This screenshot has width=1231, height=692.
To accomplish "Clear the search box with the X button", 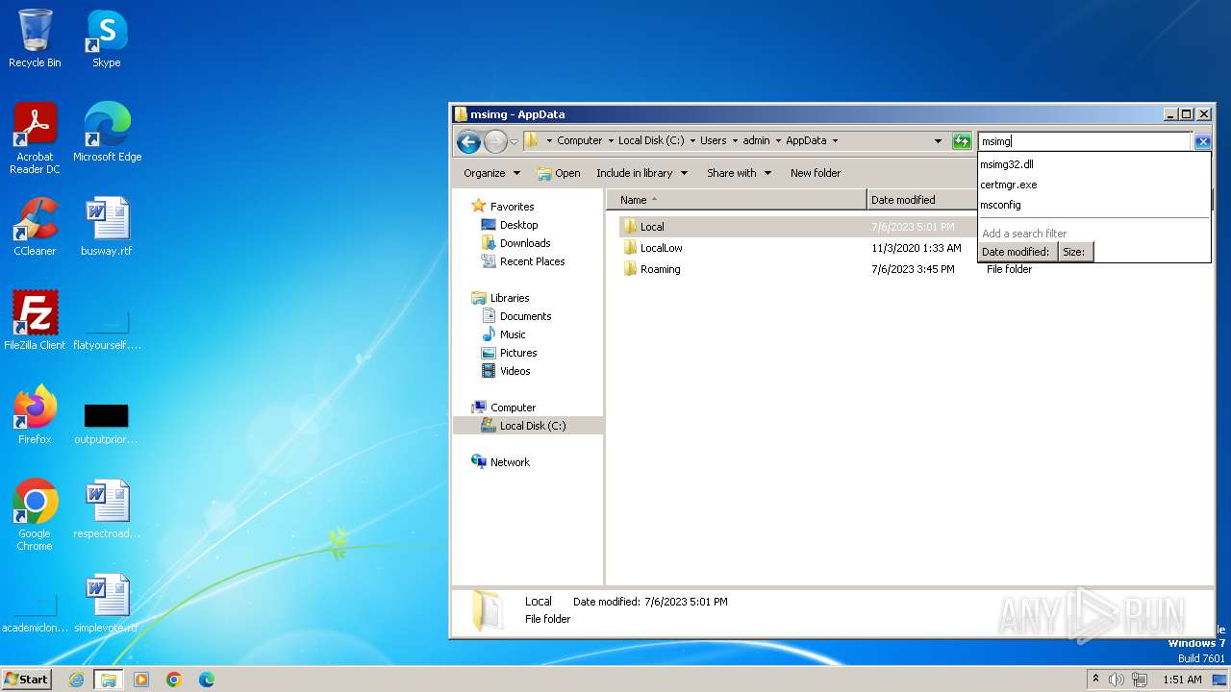I will (1202, 141).
